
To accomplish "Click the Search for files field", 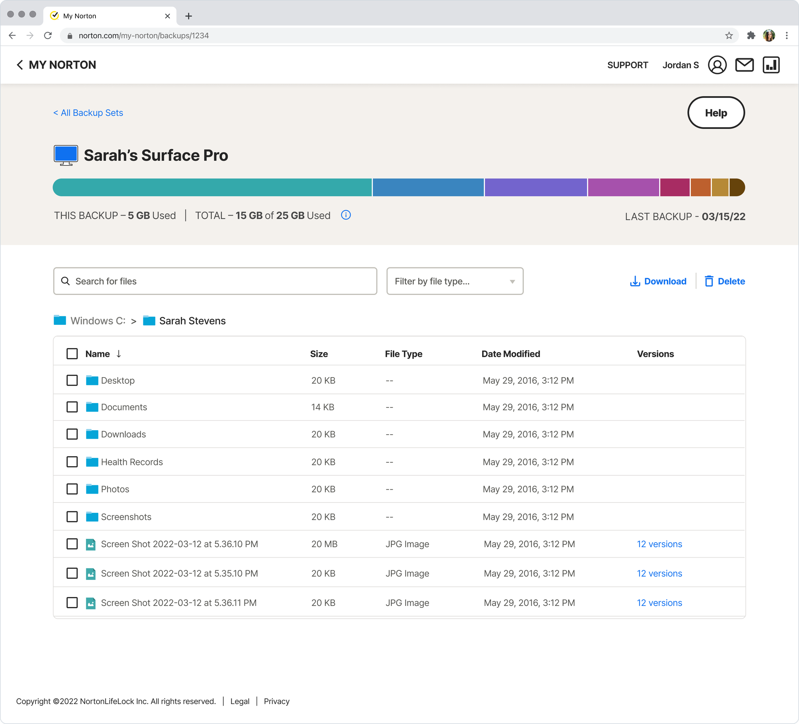I will pyautogui.click(x=215, y=281).
